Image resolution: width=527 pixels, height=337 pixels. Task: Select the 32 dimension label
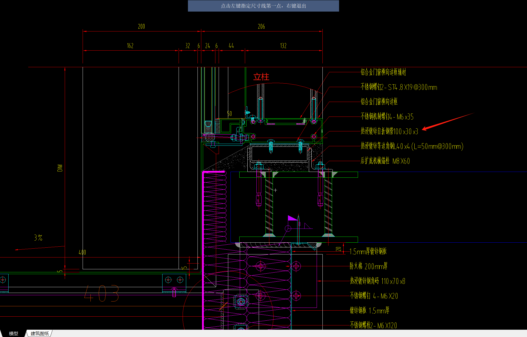click(187, 46)
